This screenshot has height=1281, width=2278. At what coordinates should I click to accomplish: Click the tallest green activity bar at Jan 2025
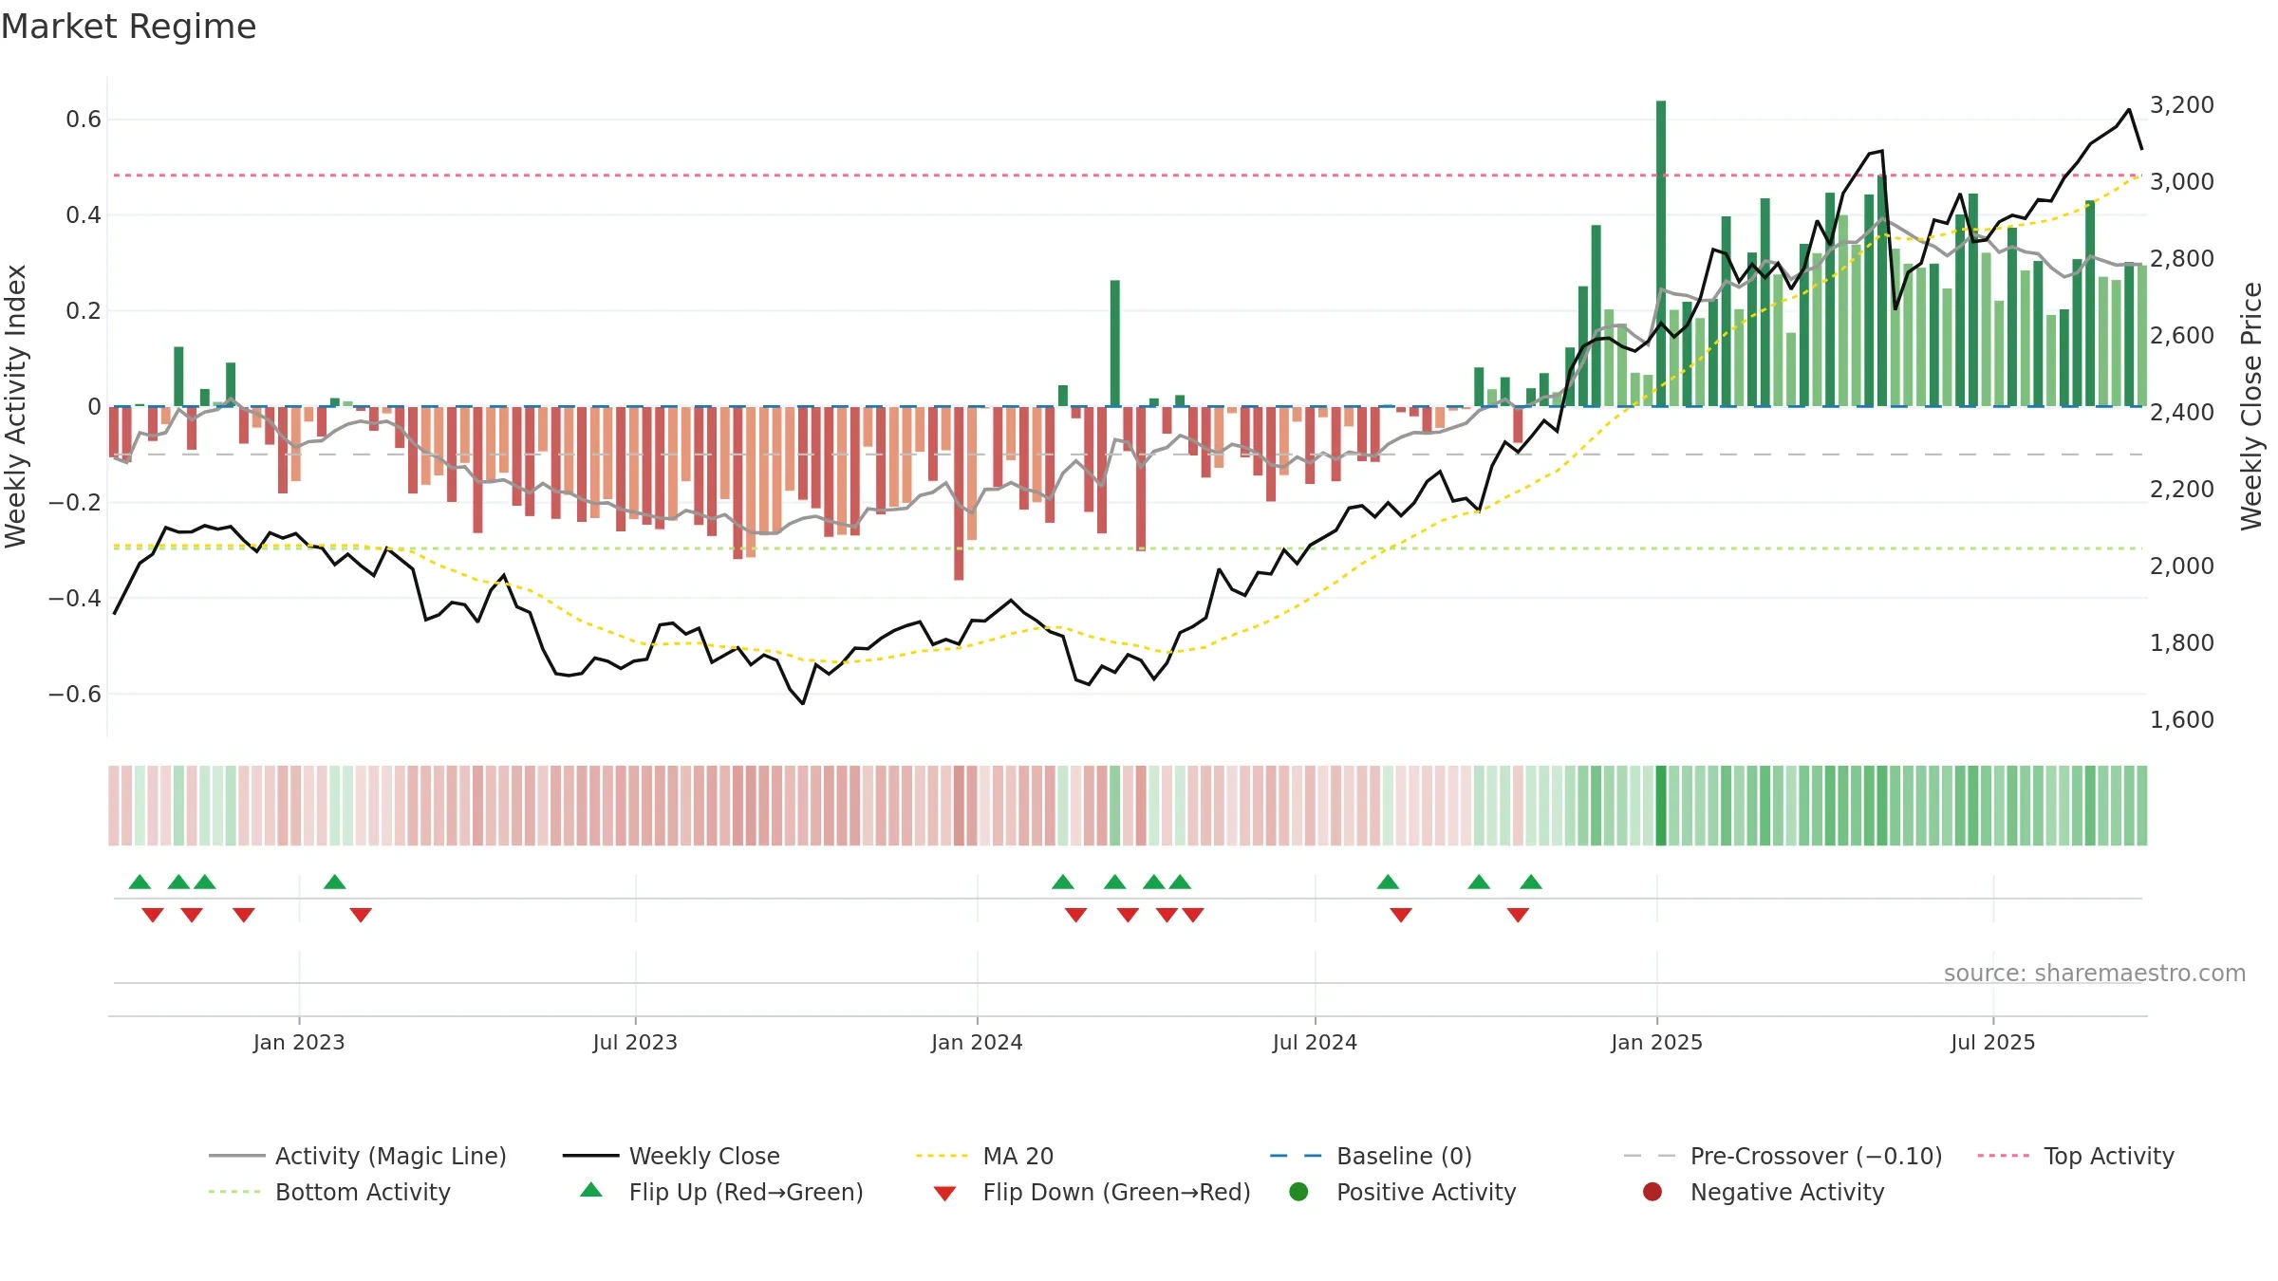(1661, 253)
